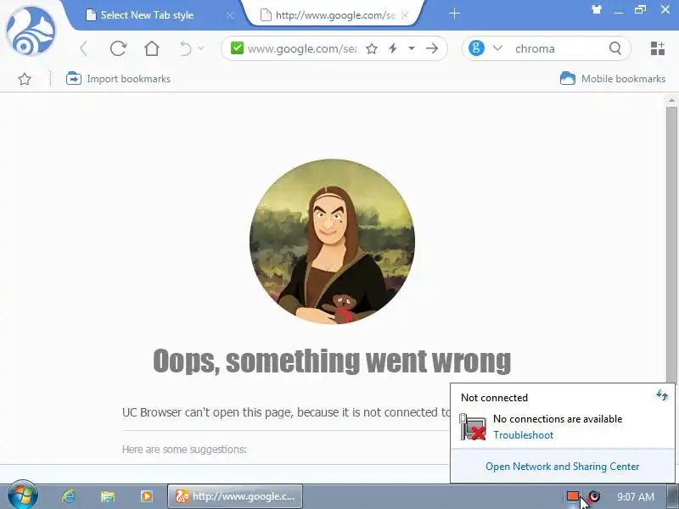Click the orange network tray icon
The height and width of the screenshot is (509, 679).
[x=573, y=495]
